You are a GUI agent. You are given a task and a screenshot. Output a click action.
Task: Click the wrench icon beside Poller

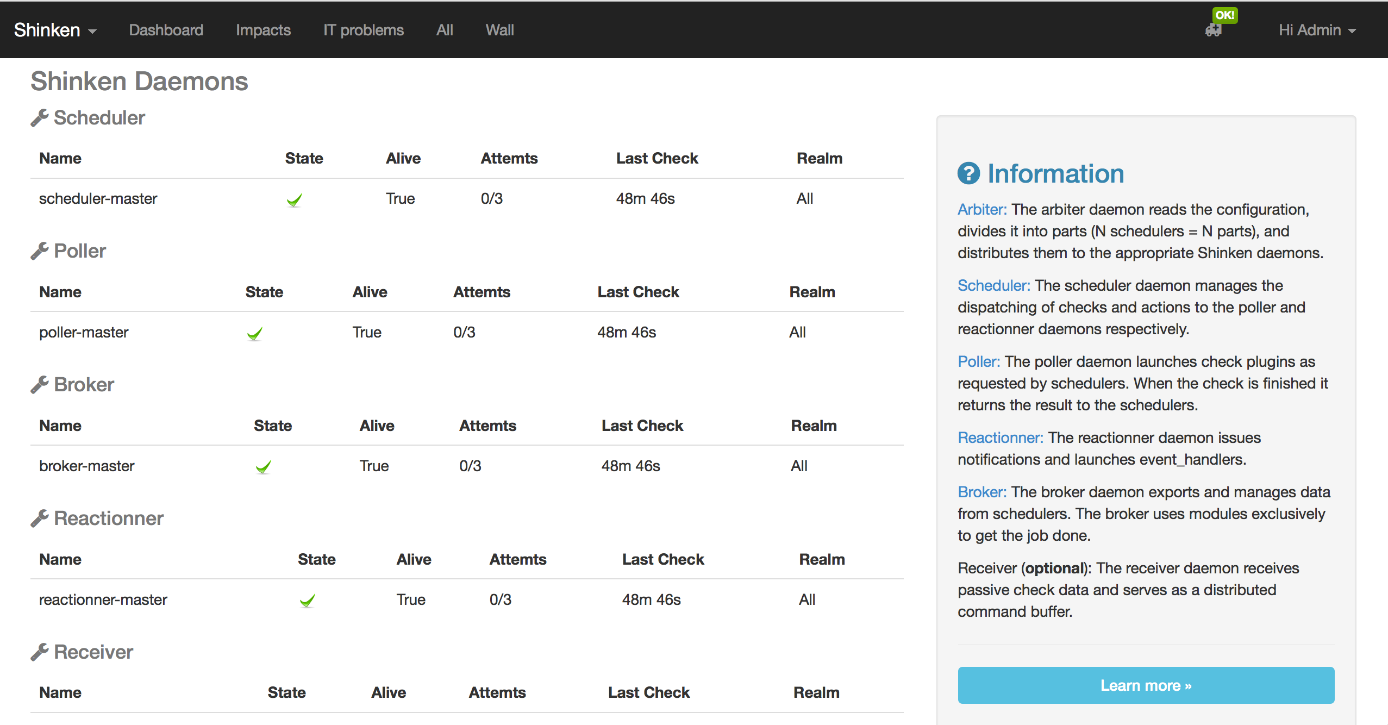pos(40,251)
